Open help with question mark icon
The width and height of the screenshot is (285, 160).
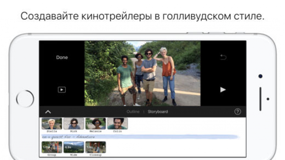pos(237,112)
